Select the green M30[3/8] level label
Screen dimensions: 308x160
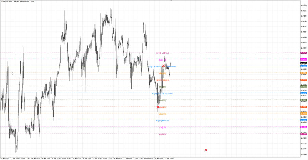pyautogui.click(x=163, y=100)
